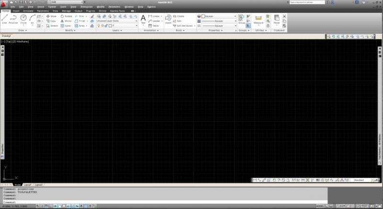Click the Drawing1 file tab

pos(6,36)
